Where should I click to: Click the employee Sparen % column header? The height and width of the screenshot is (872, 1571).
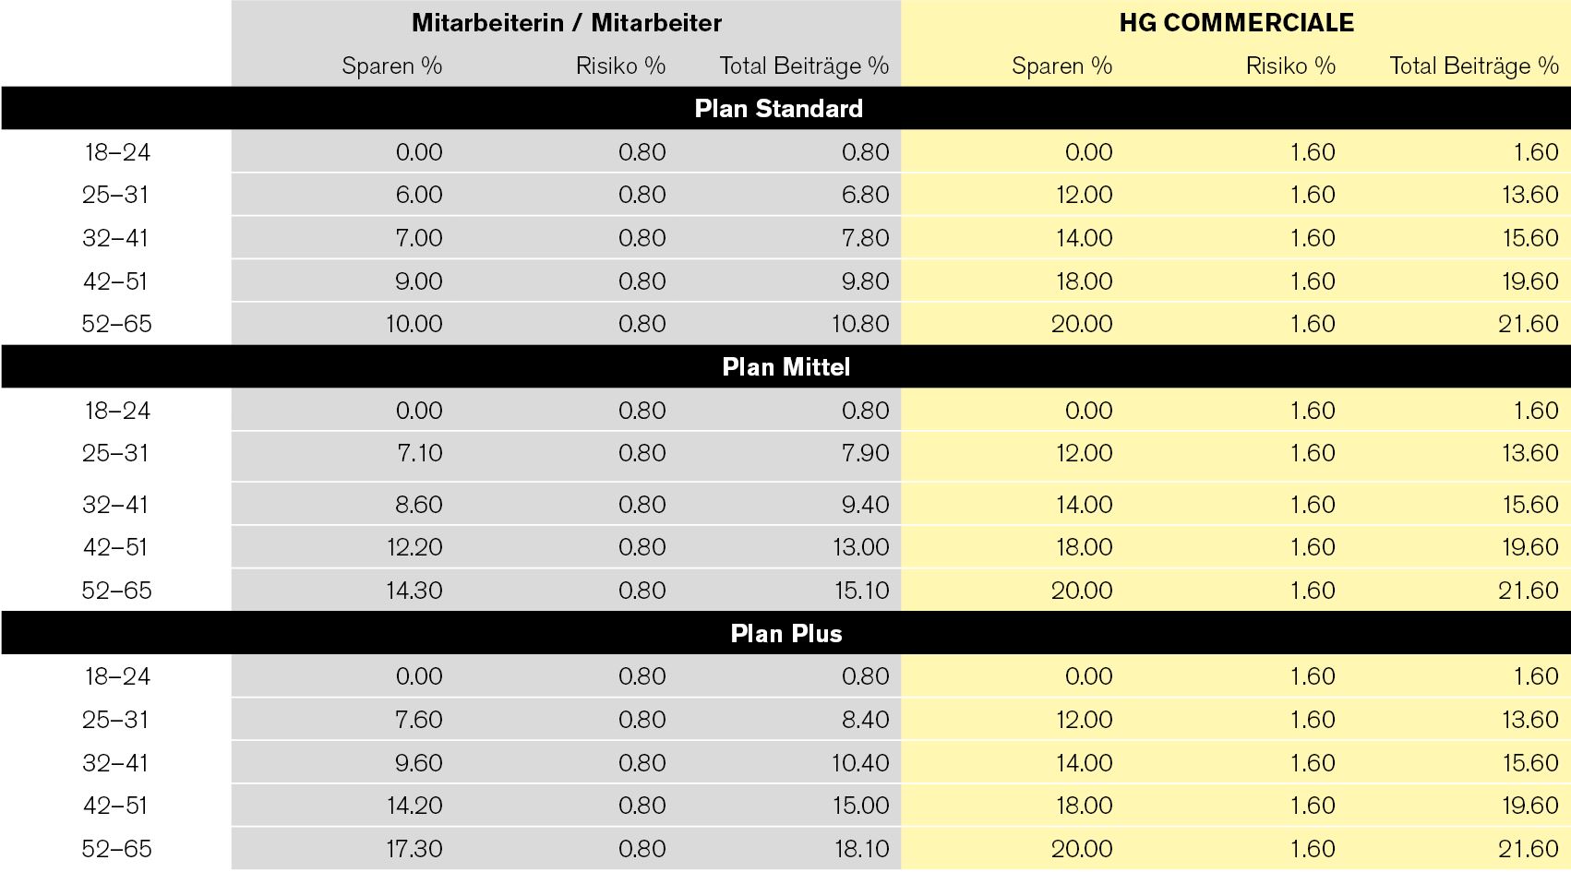tap(391, 66)
